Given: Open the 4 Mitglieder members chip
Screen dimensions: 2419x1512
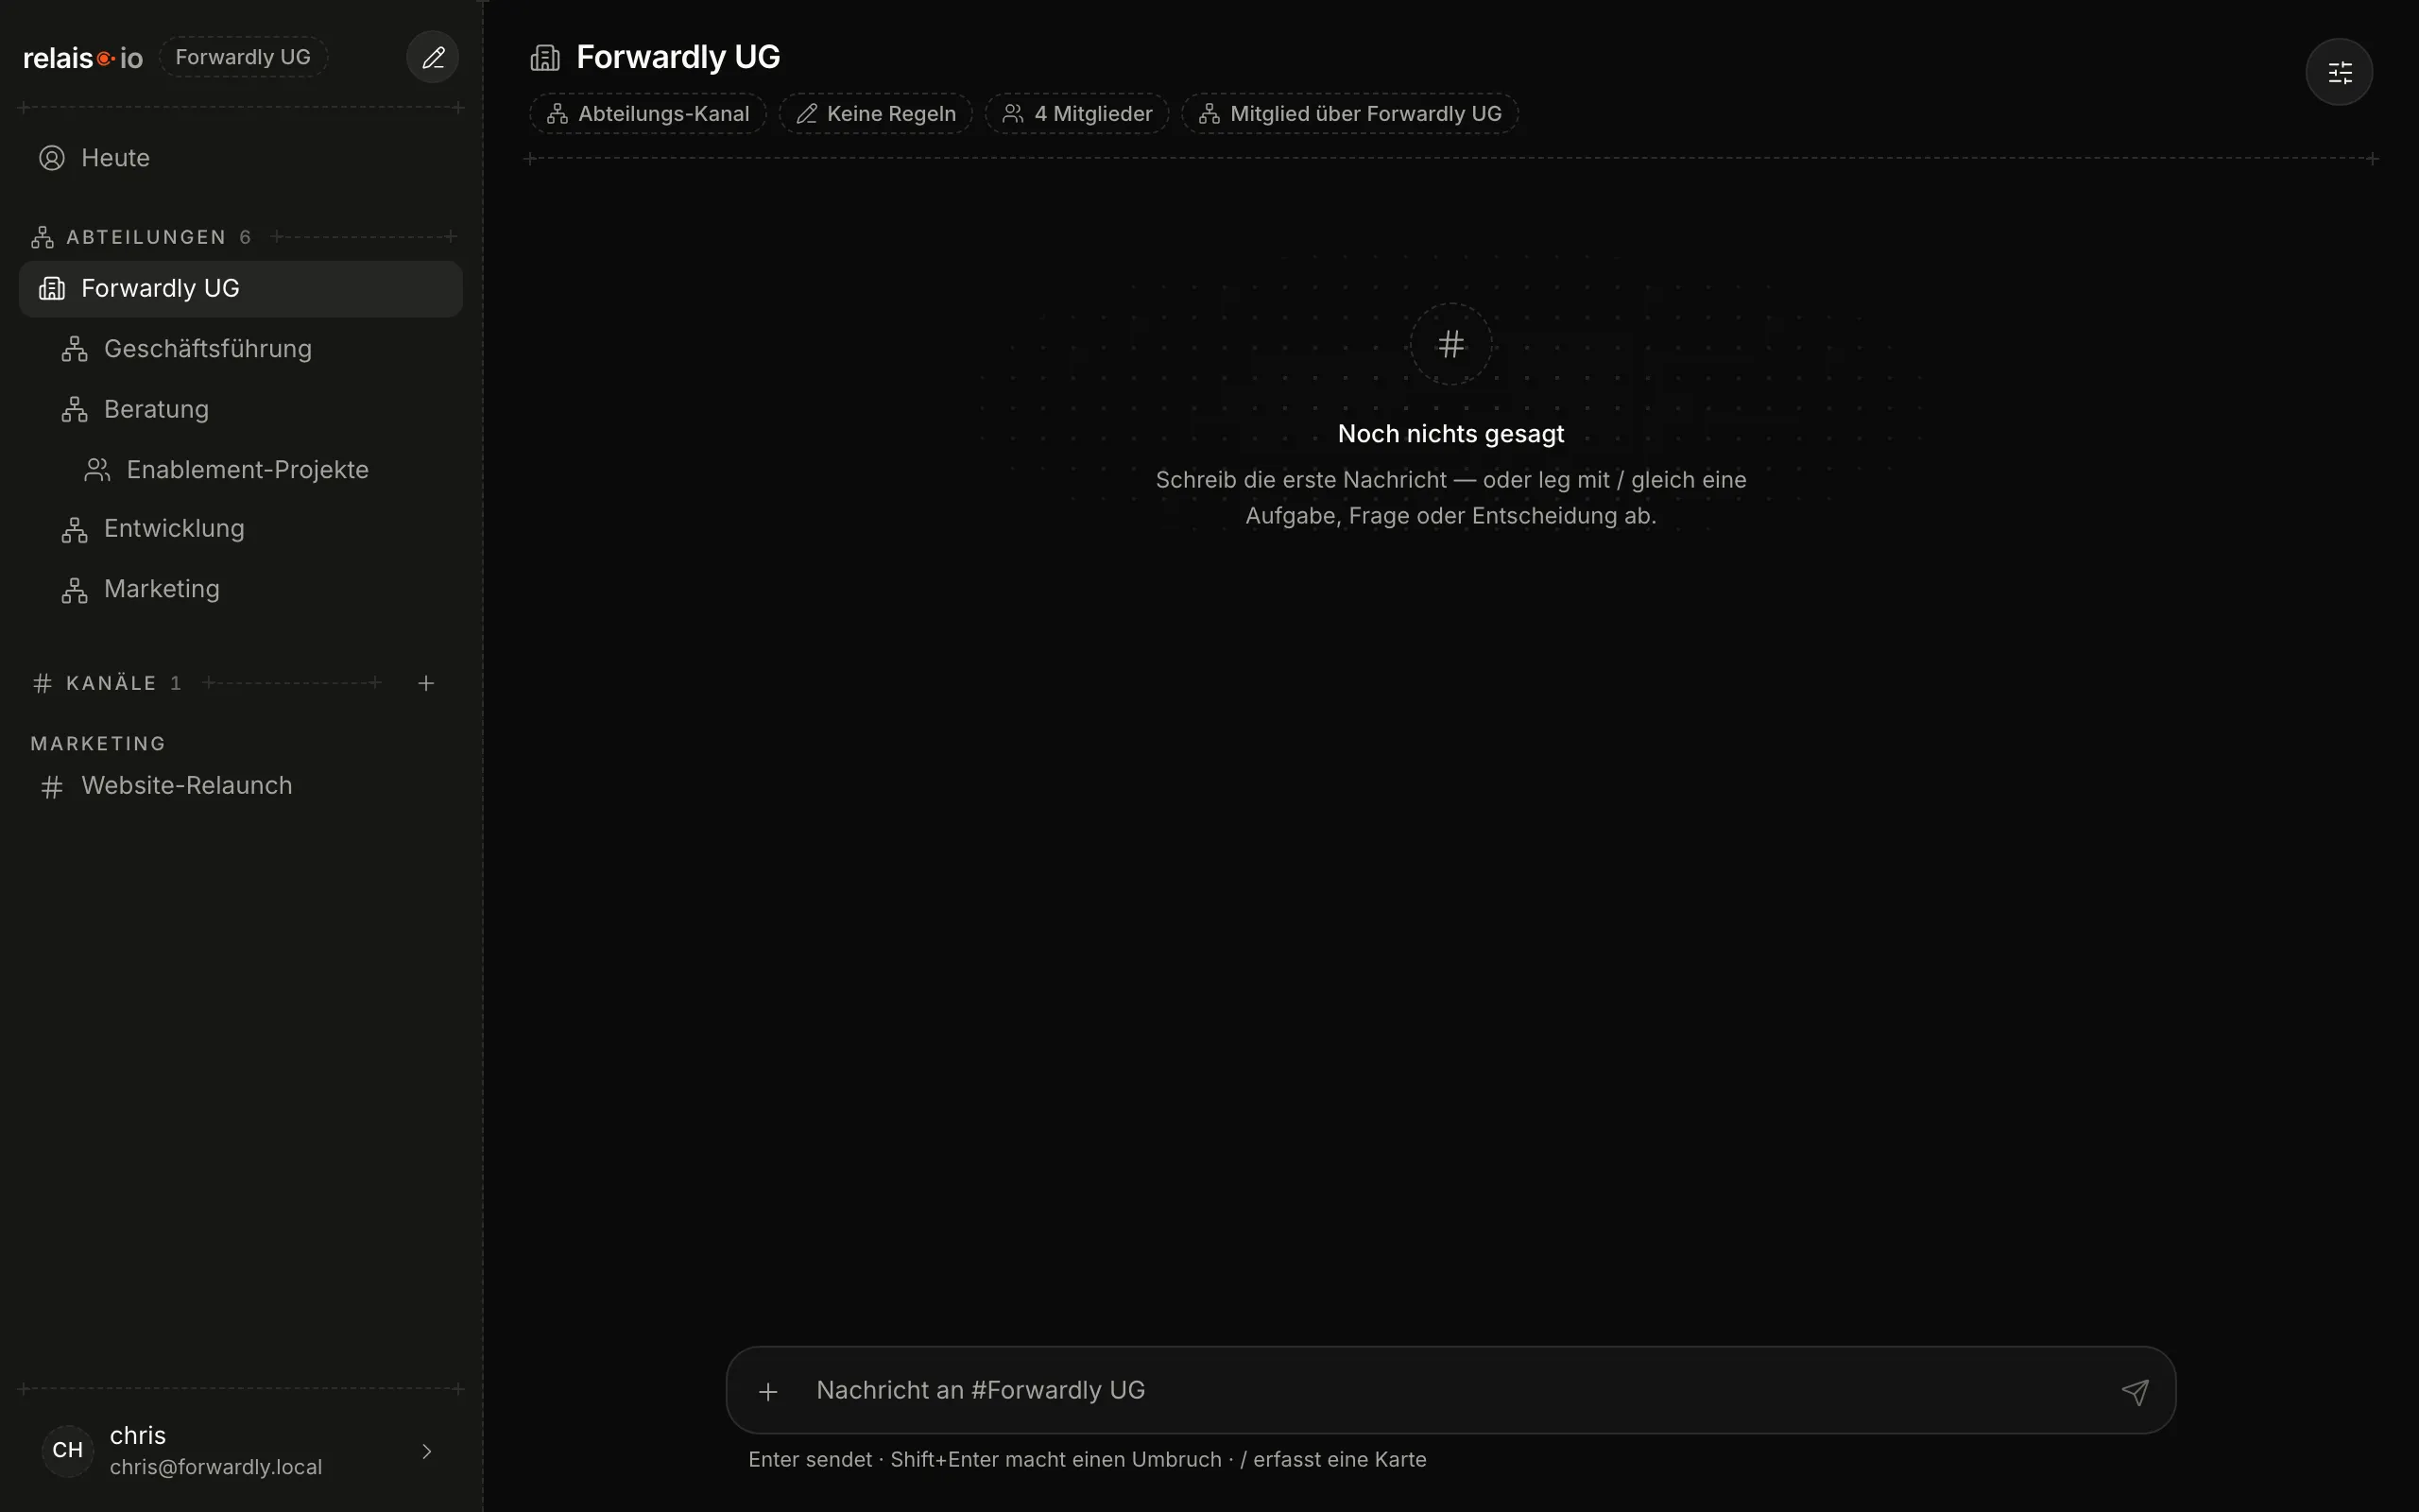Looking at the screenshot, I should (1076, 114).
